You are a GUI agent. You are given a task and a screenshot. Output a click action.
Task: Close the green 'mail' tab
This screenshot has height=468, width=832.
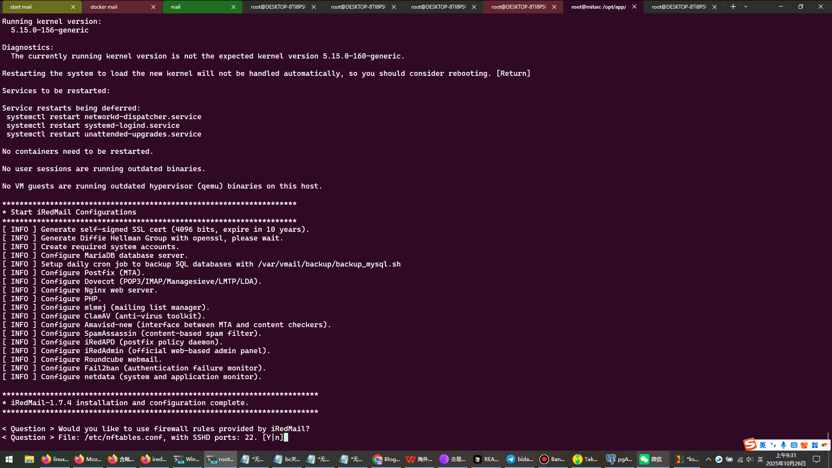[234, 7]
